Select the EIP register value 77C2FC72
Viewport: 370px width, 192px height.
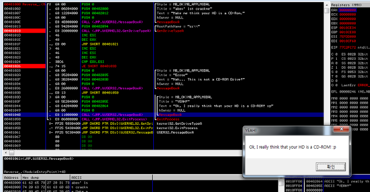click(x=348, y=48)
